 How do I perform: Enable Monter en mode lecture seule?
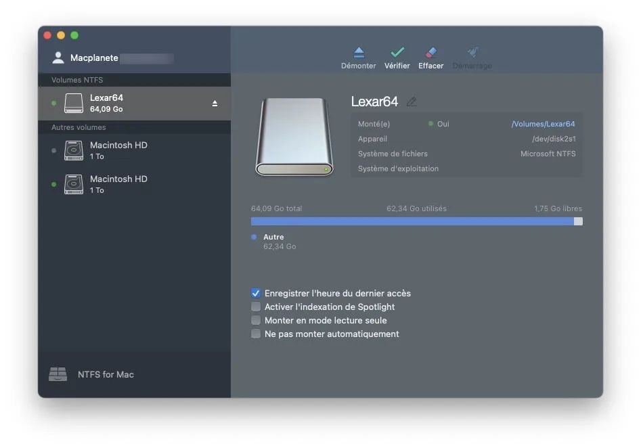pos(256,320)
